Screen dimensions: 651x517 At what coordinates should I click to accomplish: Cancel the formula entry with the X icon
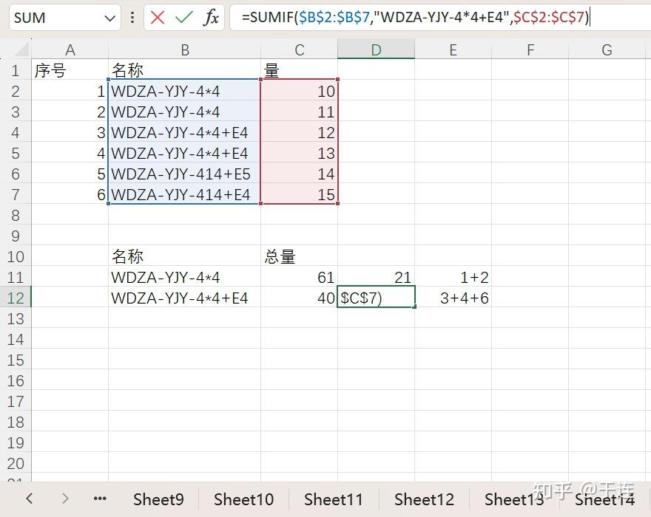point(158,18)
